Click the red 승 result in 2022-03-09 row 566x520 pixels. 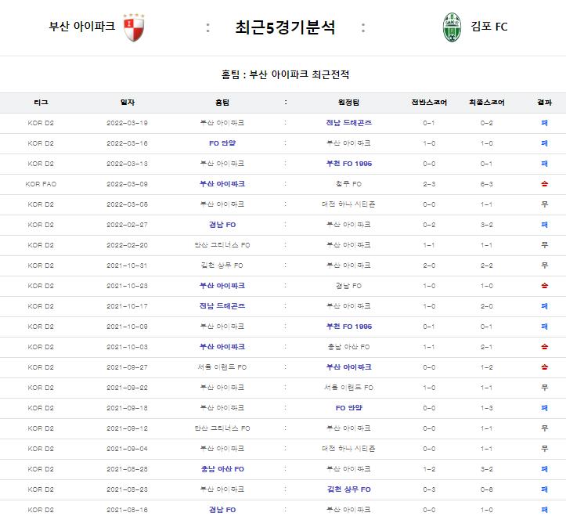[x=544, y=184]
